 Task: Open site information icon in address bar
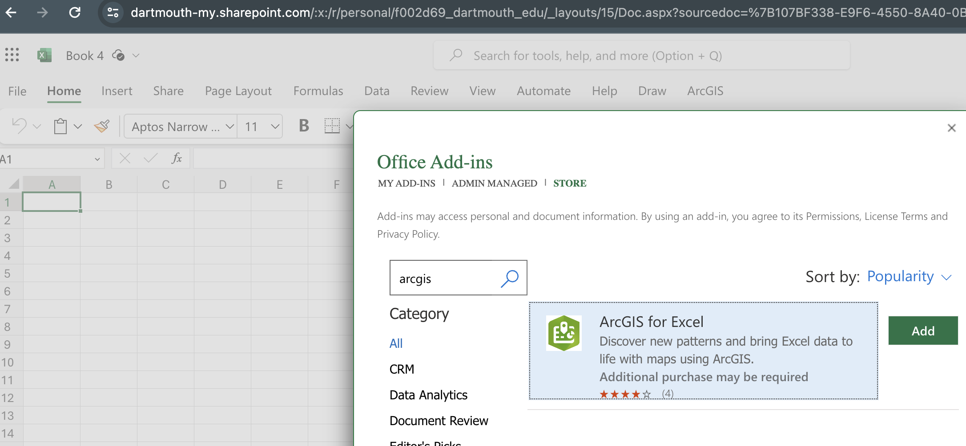(113, 12)
